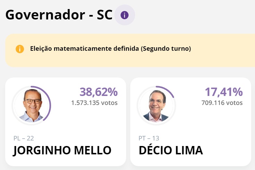This screenshot has width=255, height=170.
Task: Open Décio Lima's candidate photo
Action: pyautogui.click(x=156, y=105)
